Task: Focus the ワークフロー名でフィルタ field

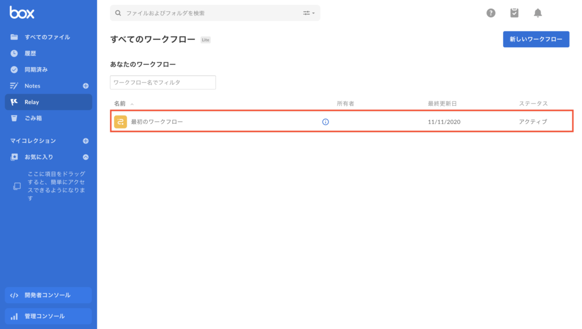Action: point(163,83)
